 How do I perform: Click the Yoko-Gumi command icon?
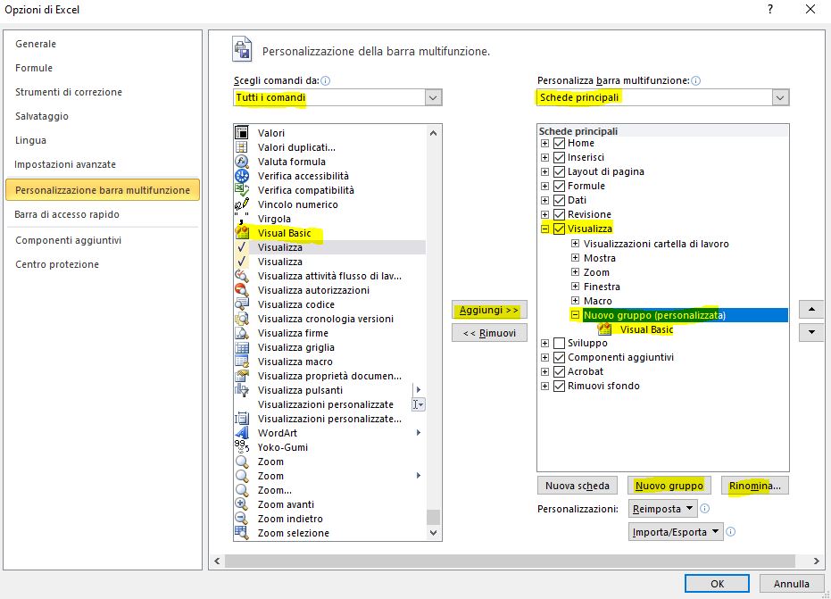(242, 447)
